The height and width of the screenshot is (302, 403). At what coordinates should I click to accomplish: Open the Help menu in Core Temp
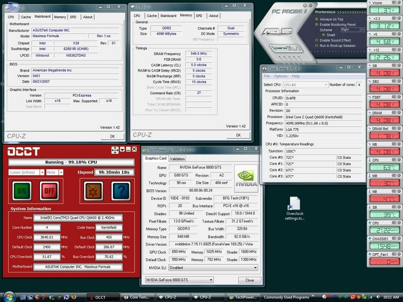pos(296,76)
